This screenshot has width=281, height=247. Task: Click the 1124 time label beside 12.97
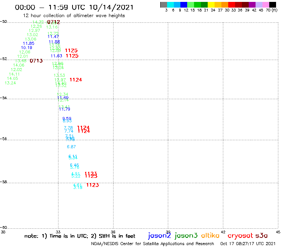[x=76, y=80]
